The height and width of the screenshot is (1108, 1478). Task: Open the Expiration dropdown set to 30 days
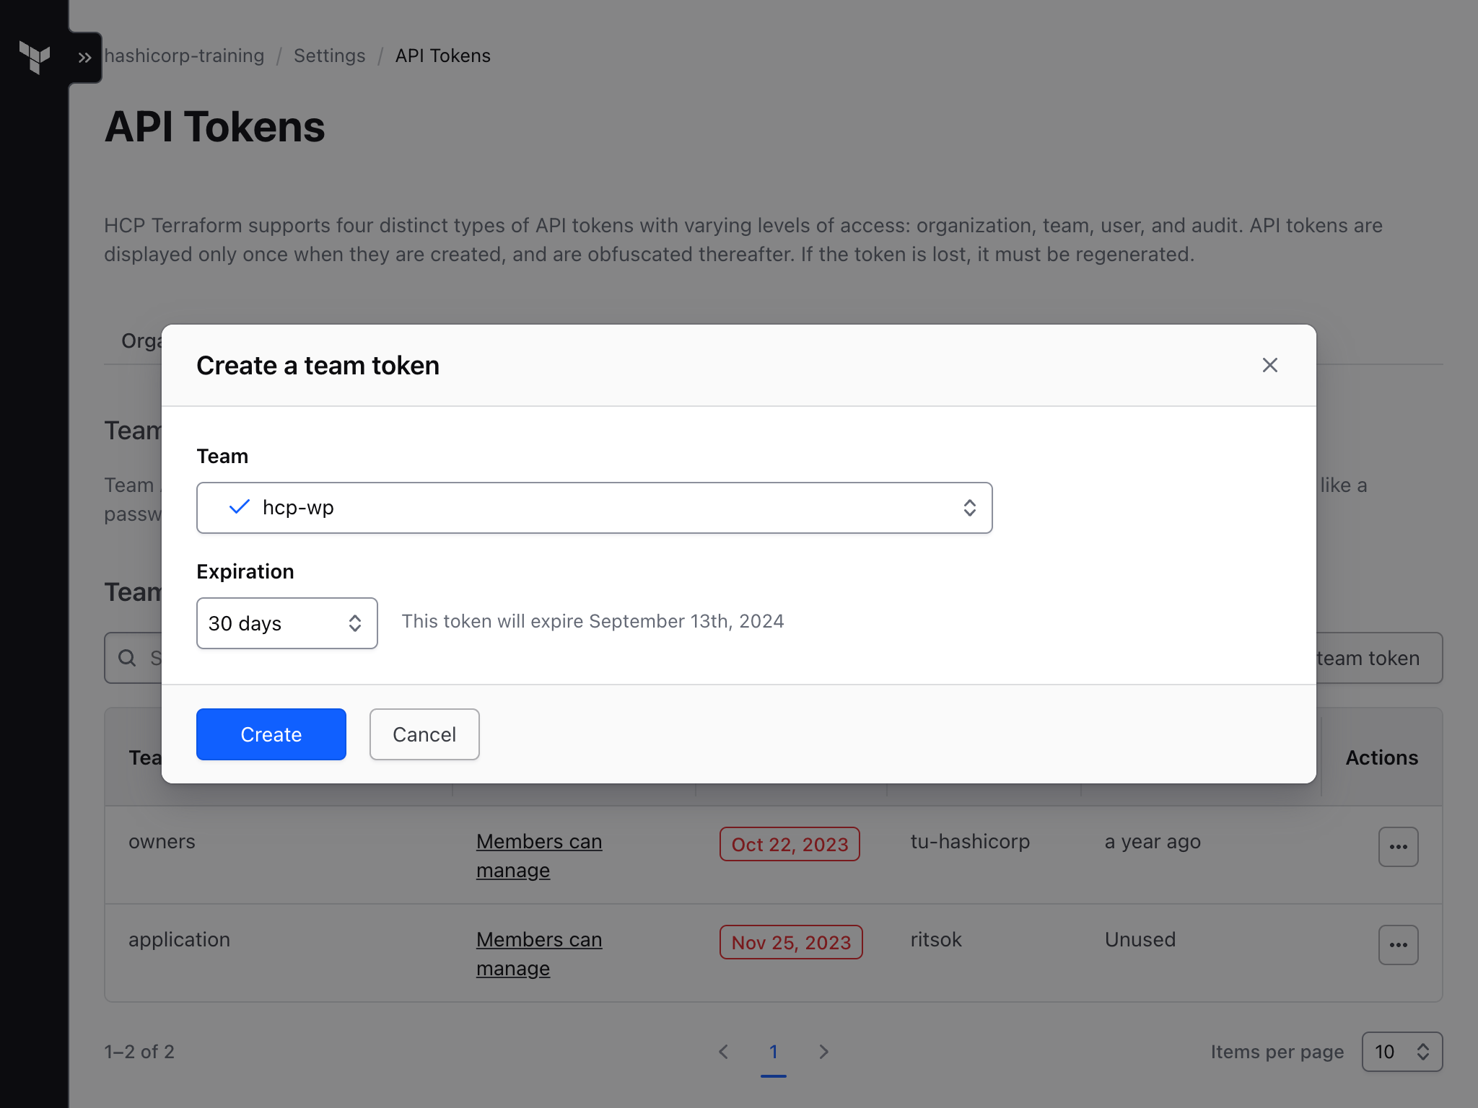pyautogui.click(x=287, y=623)
